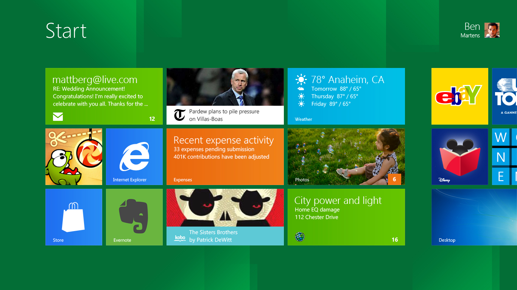Open the Mail envelope icon
The image size is (517, 290).
[58, 117]
